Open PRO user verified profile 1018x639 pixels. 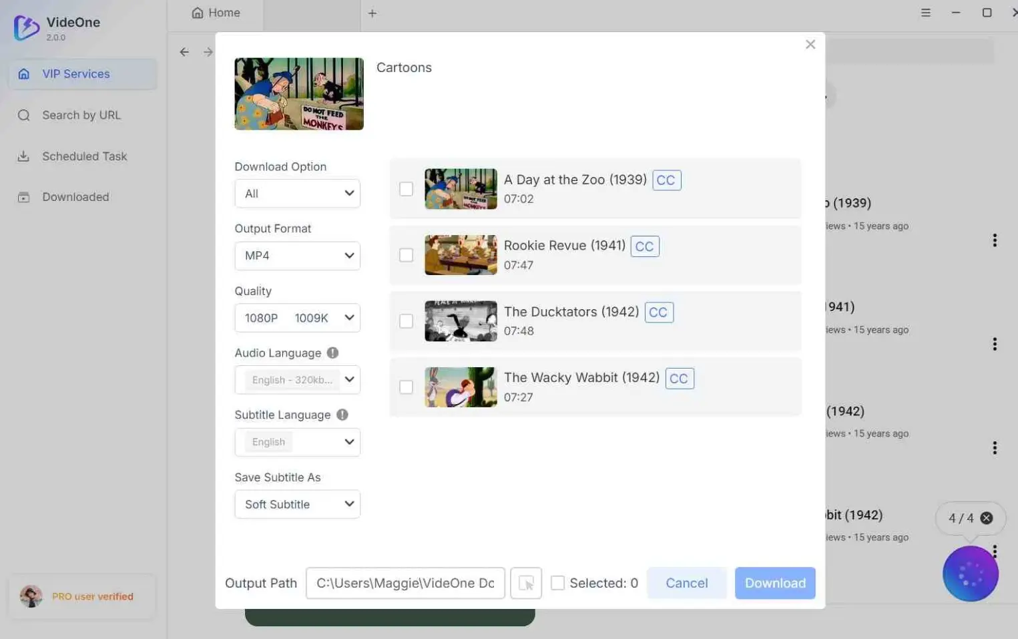click(81, 596)
